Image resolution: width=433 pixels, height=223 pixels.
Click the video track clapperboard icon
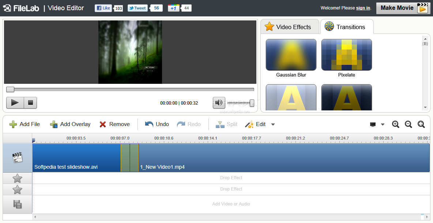pyautogui.click(x=18, y=158)
